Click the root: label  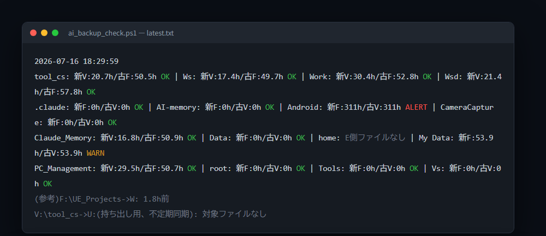pos(221,169)
